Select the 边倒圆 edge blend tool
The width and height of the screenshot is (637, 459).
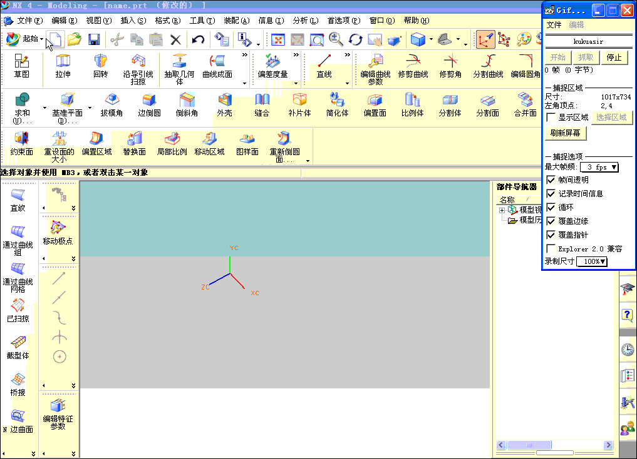149,104
